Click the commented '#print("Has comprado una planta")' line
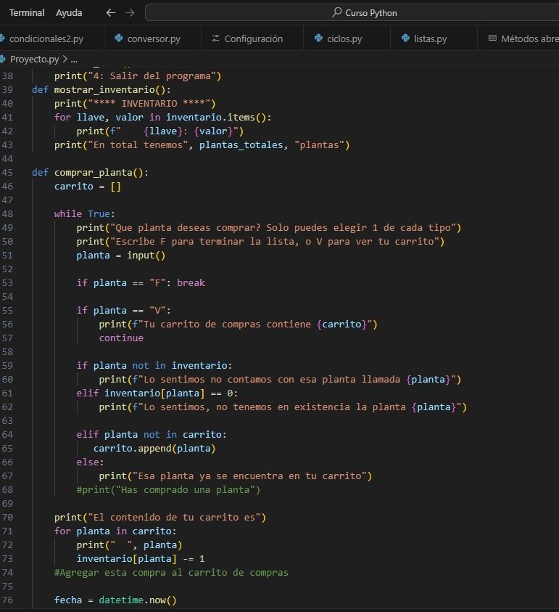 tap(168, 490)
